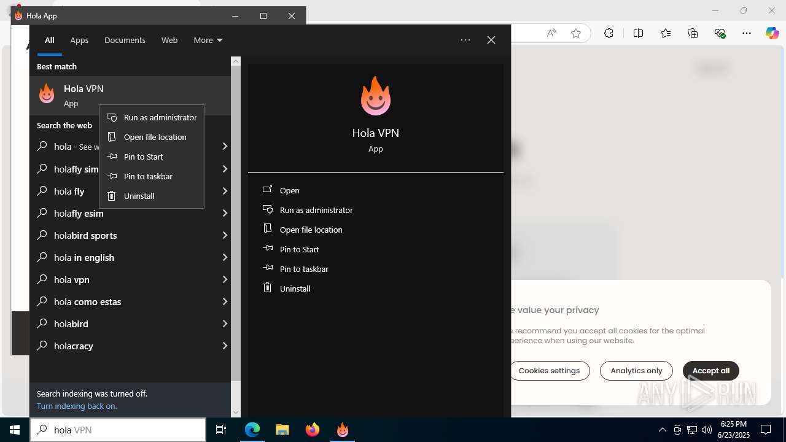Viewport: 786px width, 442px height.
Task: Open the volume icon in the system tray
Action: tap(706, 430)
